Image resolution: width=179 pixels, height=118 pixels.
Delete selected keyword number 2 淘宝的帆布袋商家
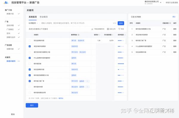pos(175,35)
